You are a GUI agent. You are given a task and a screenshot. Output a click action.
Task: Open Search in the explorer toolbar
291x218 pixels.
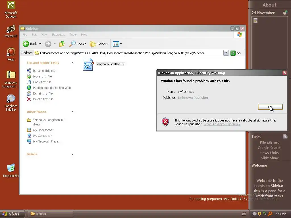click(x=78, y=44)
